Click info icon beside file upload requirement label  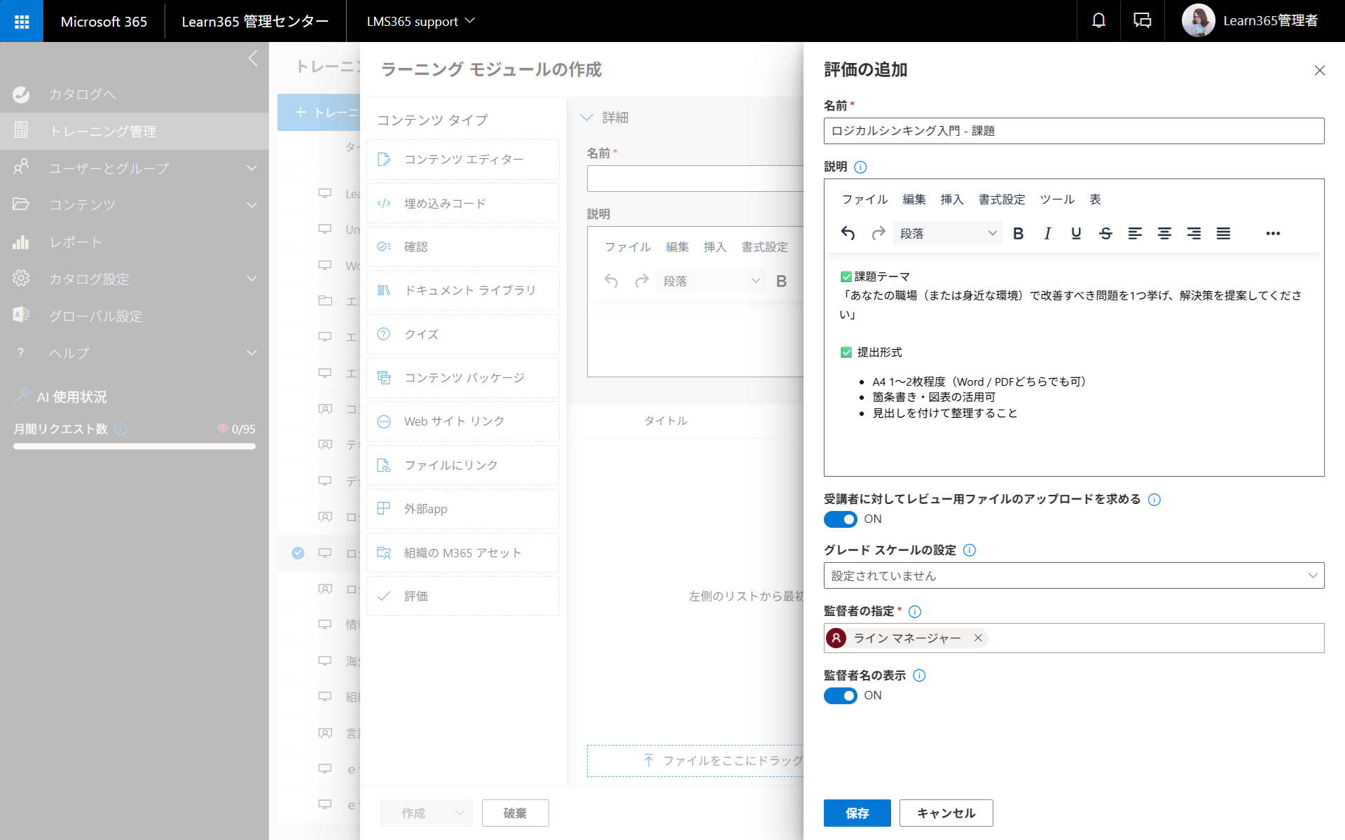[x=1154, y=500]
